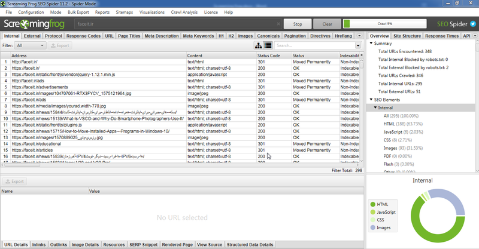Click the Screaming Frog logo
479x249 pixels.
tap(34, 24)
